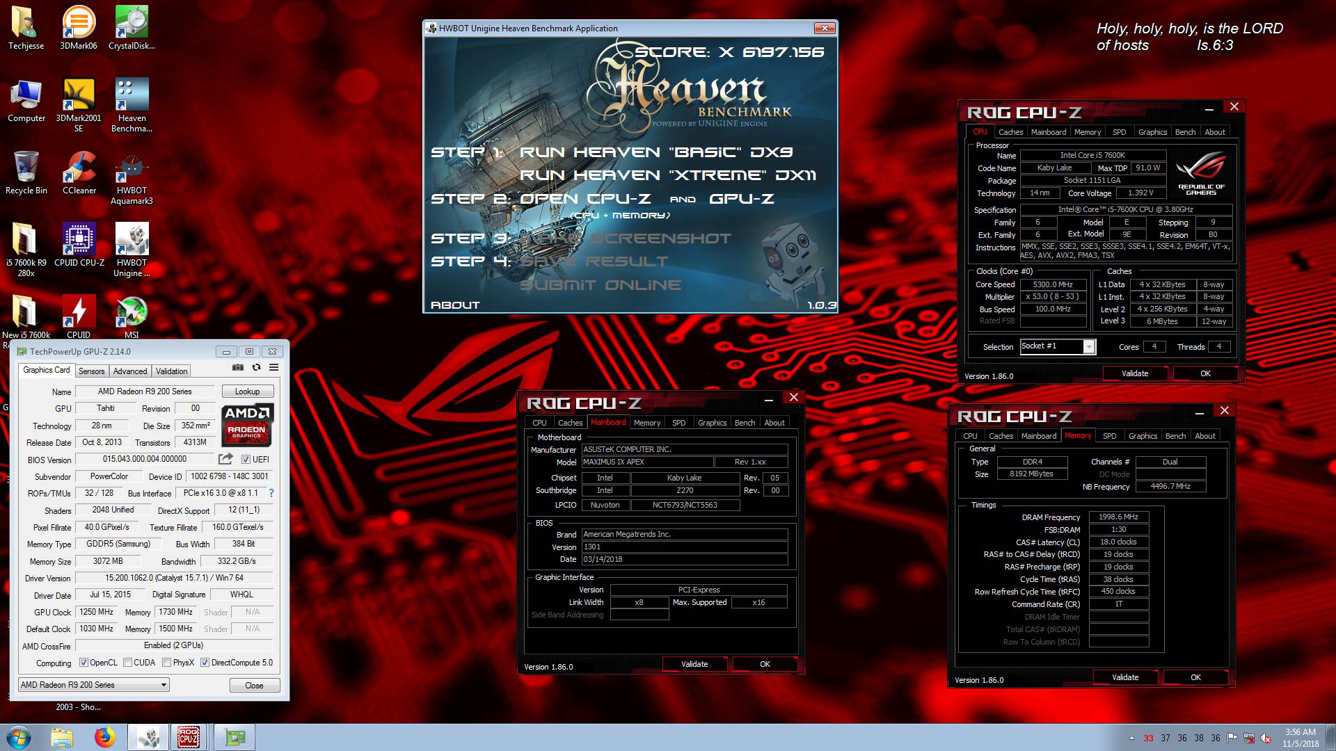Click RUN HEAVEN "XTREME" DX11
Screen dimensions: 1336x751
pyautogui.click(x=668, y=175)
